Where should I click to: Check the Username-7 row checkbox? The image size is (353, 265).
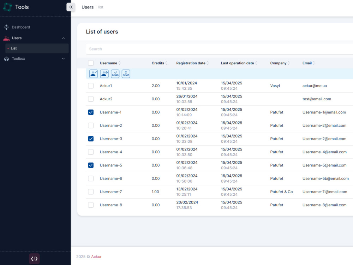coord(91,192)
